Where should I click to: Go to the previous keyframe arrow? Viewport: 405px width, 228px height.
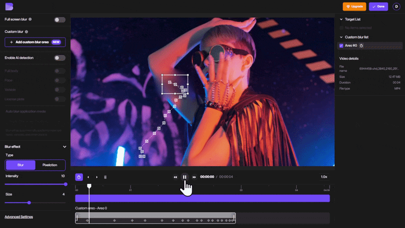[88, 177]
